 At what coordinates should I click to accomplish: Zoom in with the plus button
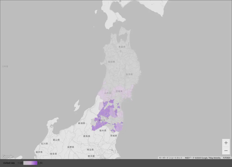pos(226,143)
